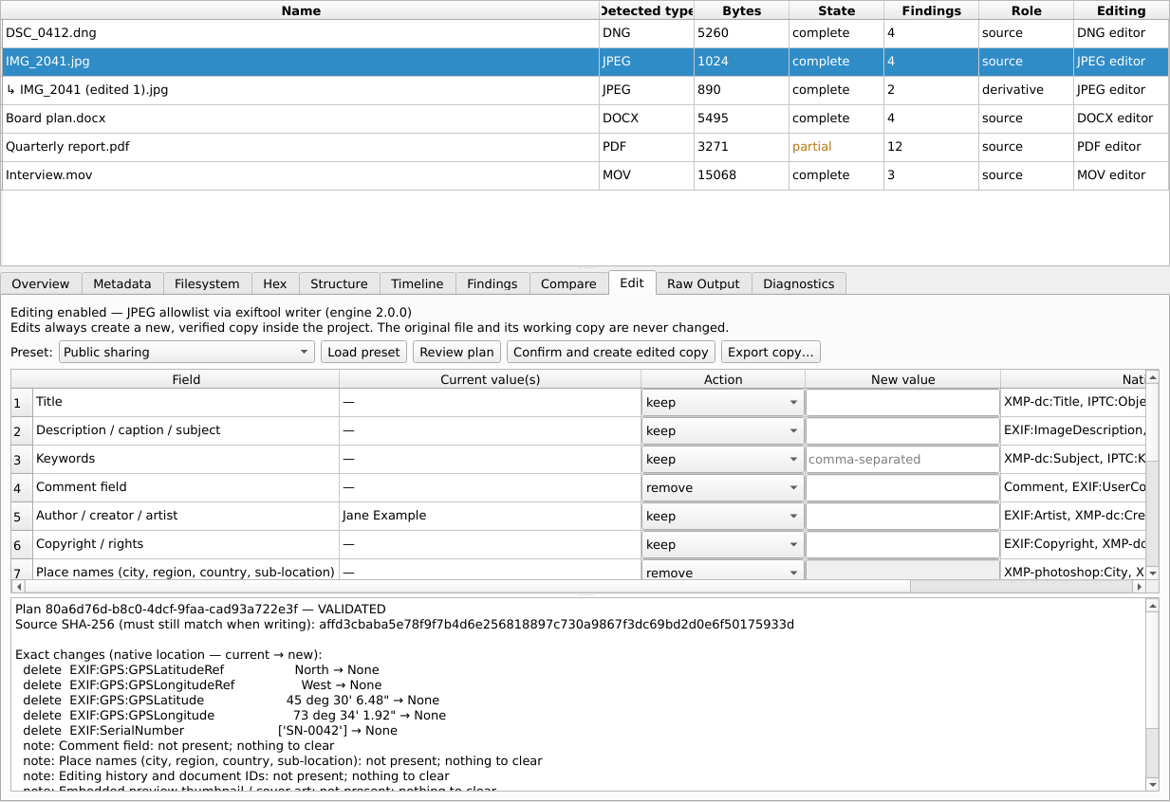Open the Preset dropdown showing Public sharing
Viewport: 1170px width, 802px height.
[x=187, y=352]
